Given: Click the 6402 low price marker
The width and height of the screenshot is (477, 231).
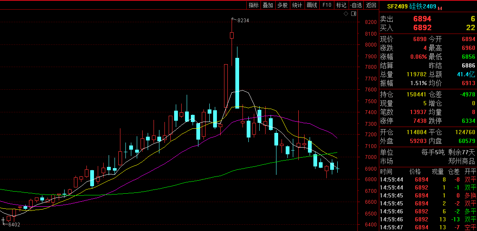Looking at the screenshot, I should point(14,224).
